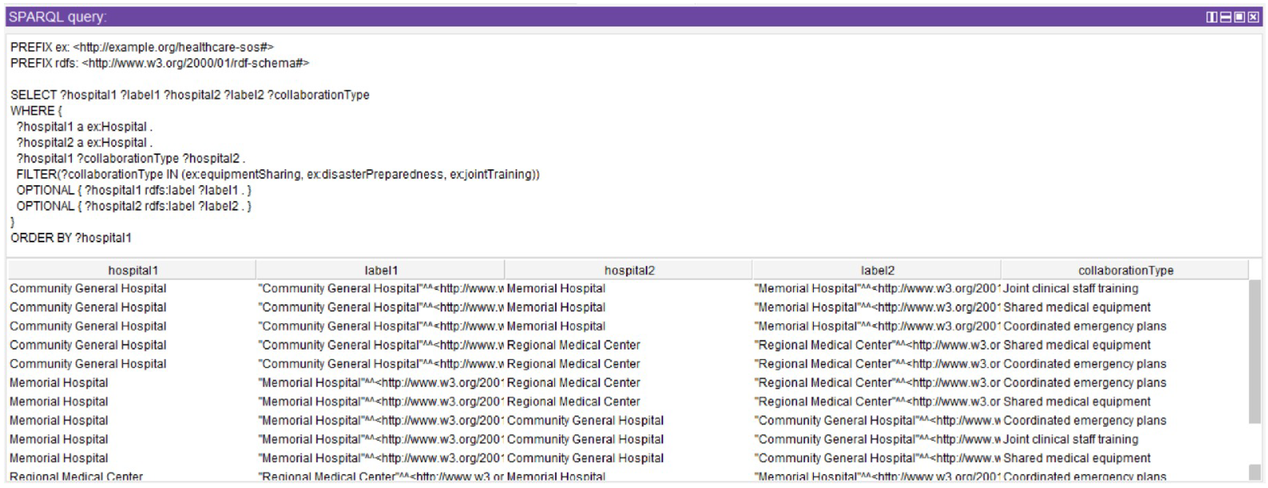Viewport: 1268px width, 488px height.
Task: Close the SPARQL query view
Action: (1253, 17)
